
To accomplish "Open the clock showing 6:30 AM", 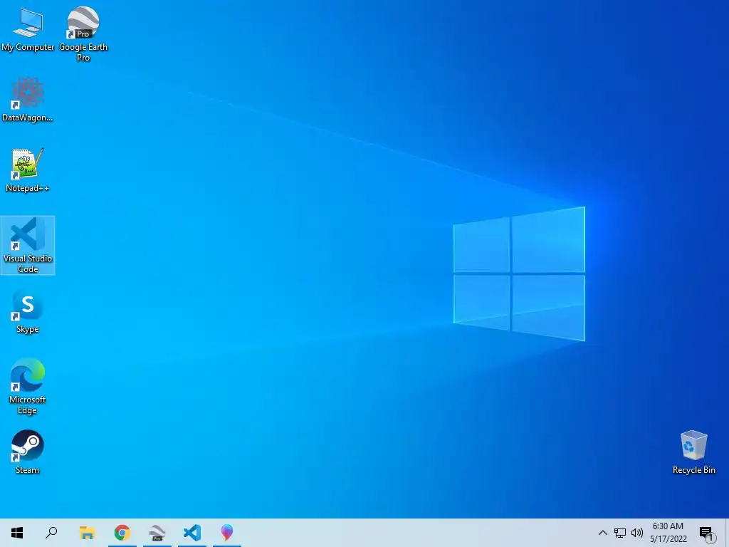I will [x=668, y=533].
